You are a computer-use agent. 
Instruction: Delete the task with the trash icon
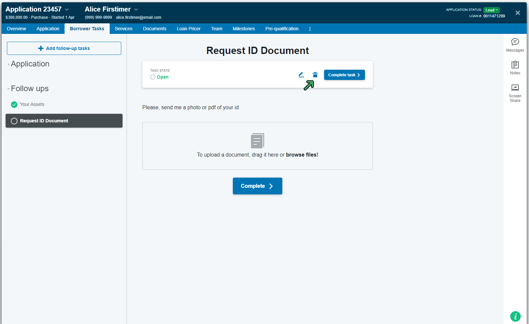[315, 75]
